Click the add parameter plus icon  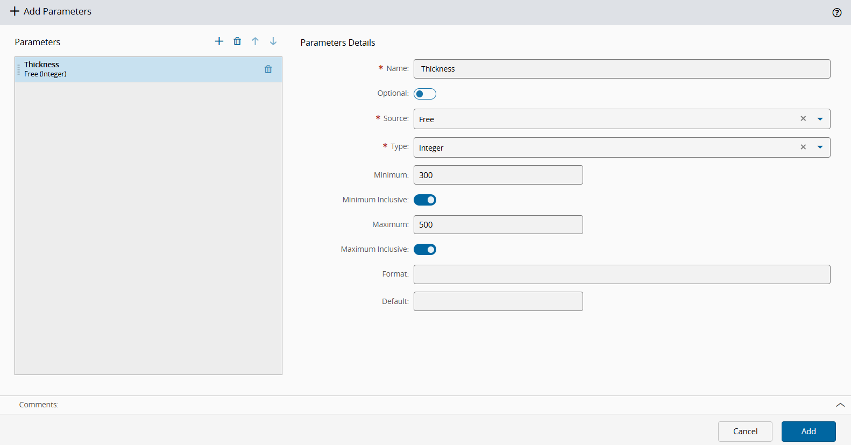(x=219, y=41)
